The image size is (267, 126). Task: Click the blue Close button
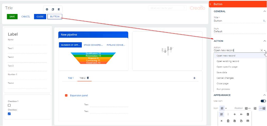point(40,16)
